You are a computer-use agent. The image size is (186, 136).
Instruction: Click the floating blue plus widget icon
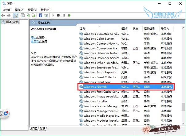point(6,113)
